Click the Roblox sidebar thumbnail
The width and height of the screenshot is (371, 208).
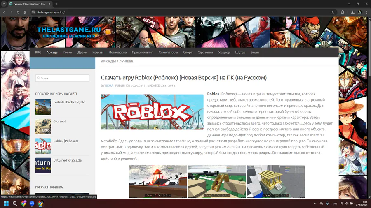click(x=43, y=146)
